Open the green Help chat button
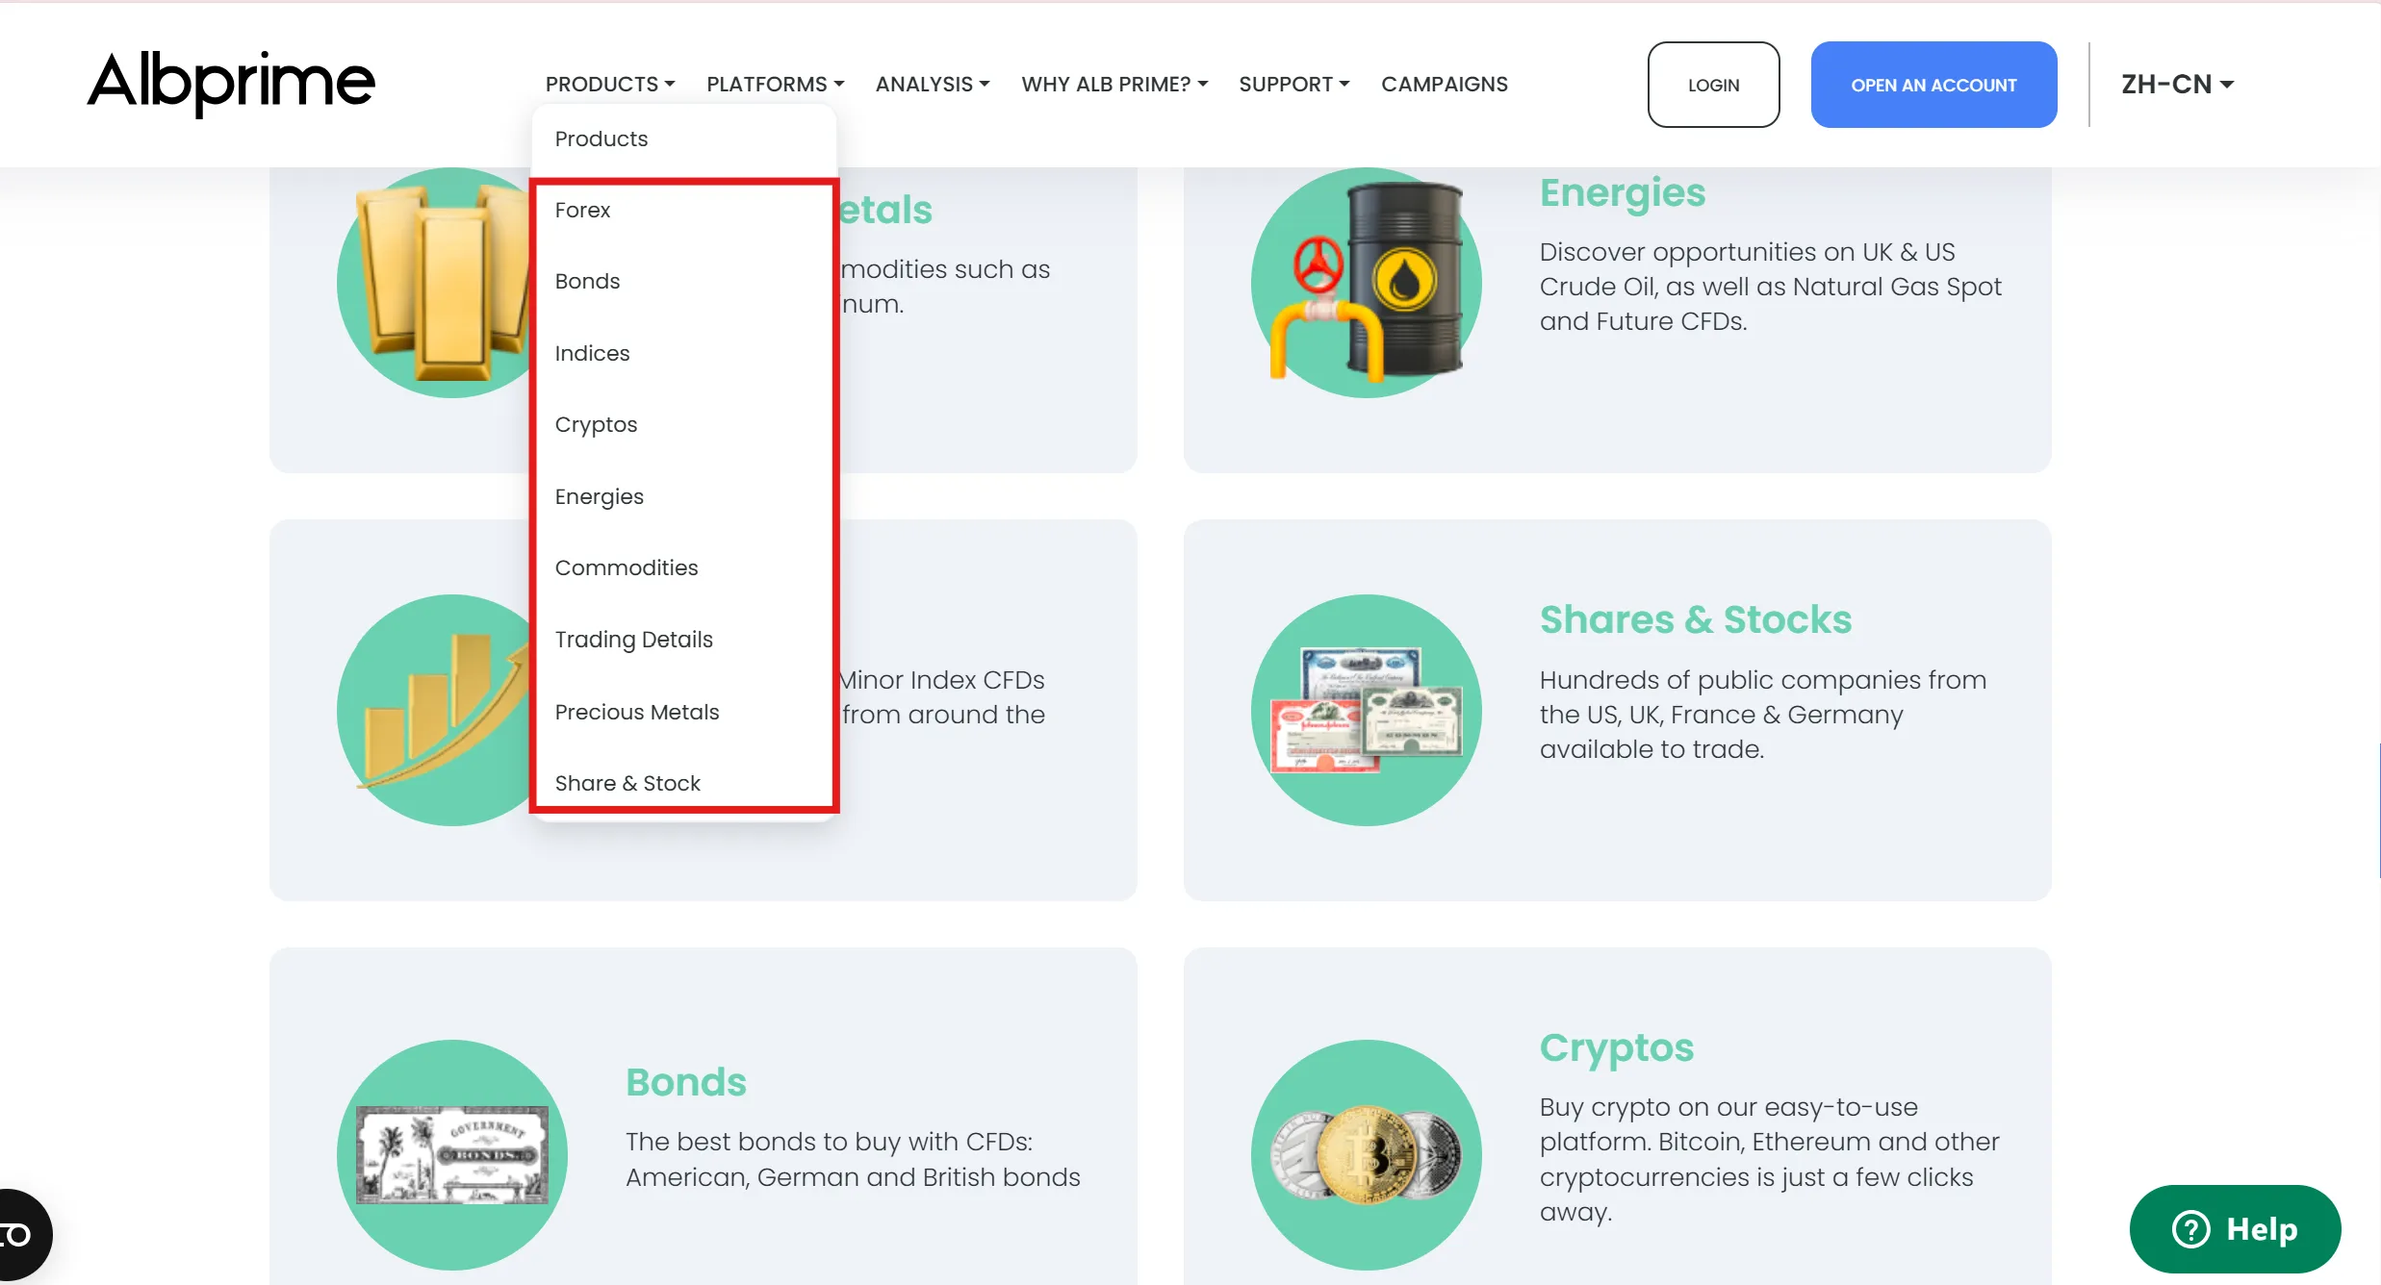Screen dimensions: 2381x1285 pyautogui.click(x=2235, y=1228)
